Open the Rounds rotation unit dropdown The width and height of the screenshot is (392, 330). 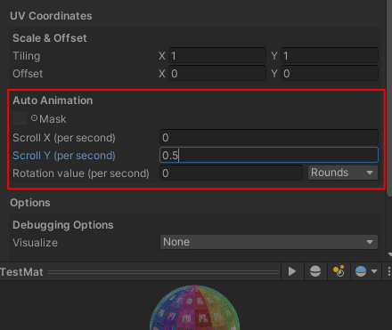click(343, 173)
